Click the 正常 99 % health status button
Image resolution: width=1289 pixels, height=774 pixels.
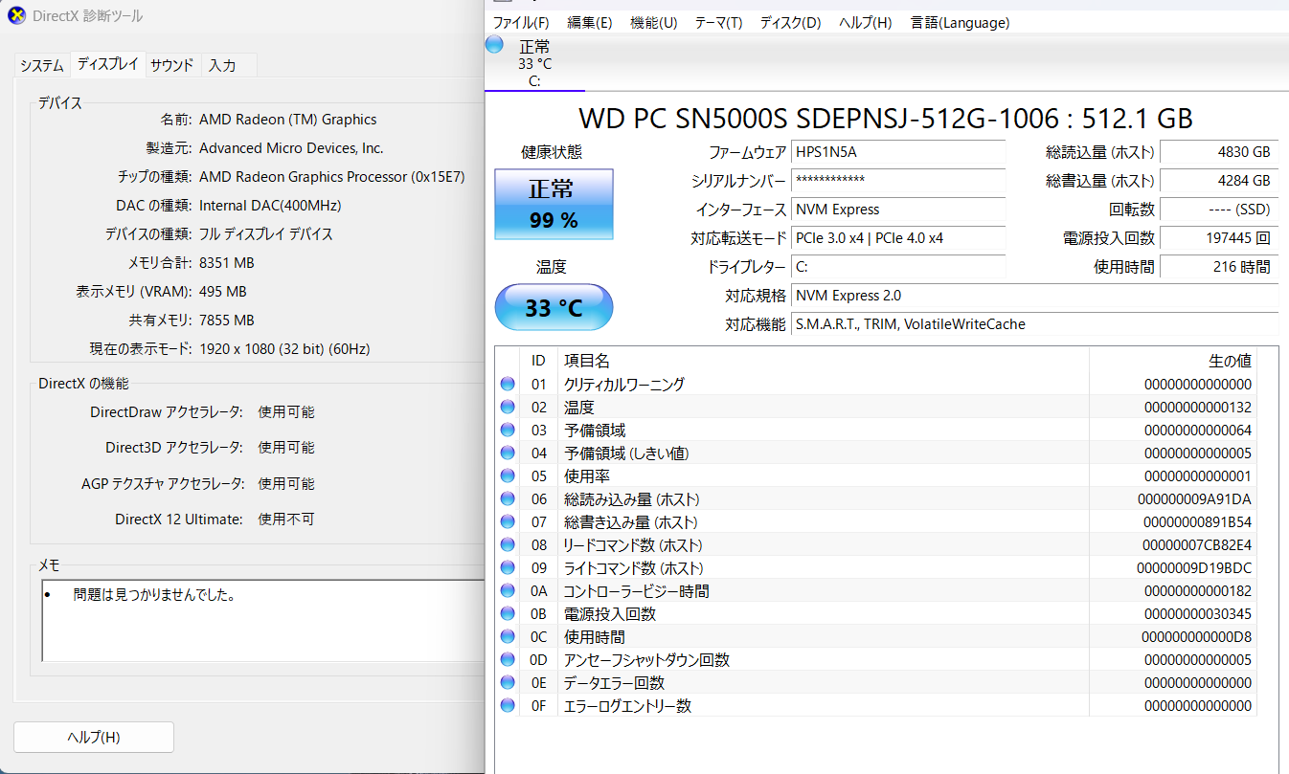pyautogui.click(x=554, y=205)
